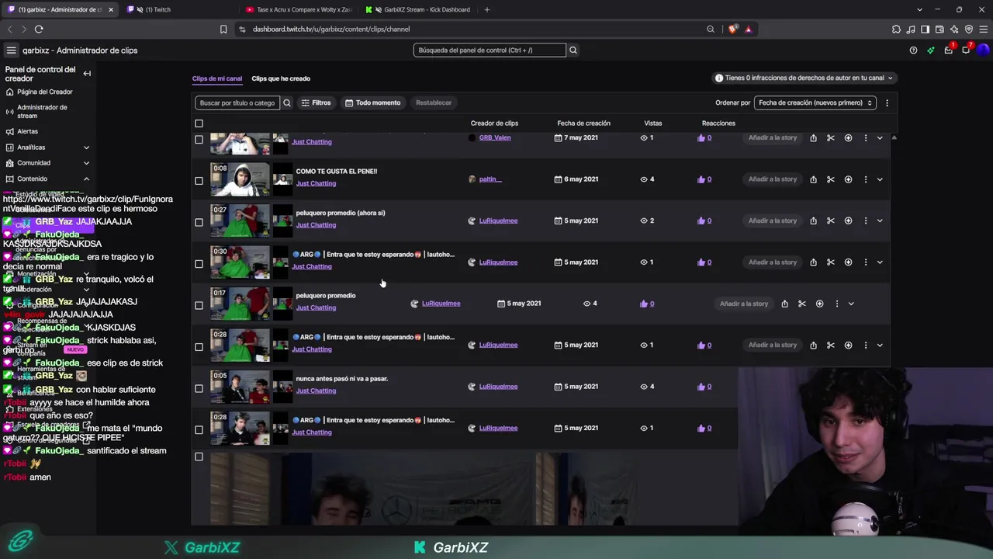The height and width of the screenshot is (559, 993).
Task: Open creator link paitin__
Action: (x=490, y=179)
